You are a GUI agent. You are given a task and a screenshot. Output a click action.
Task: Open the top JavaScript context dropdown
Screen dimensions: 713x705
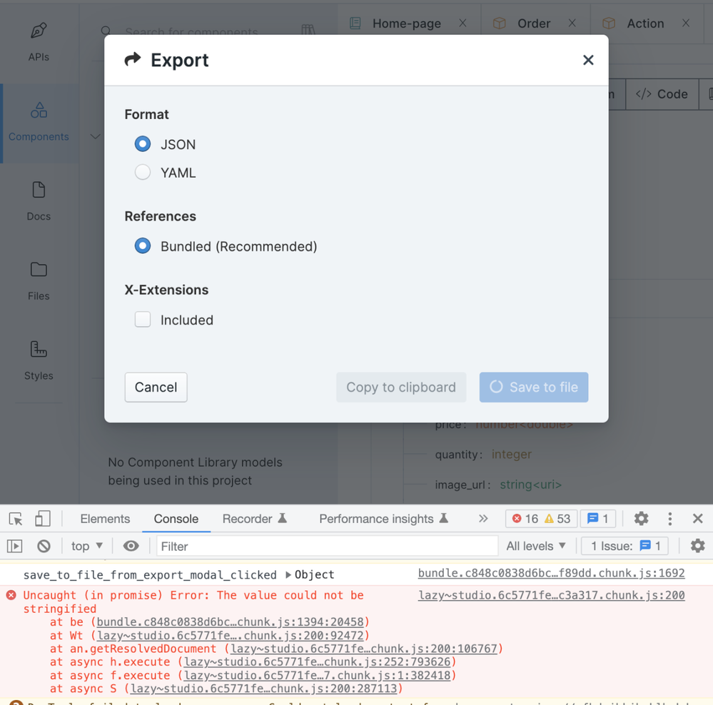pyautogui.click(x=87, y=547)
